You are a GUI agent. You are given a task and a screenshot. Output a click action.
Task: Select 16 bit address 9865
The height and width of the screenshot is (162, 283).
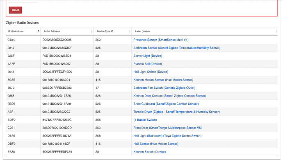[x=11, y=96]
